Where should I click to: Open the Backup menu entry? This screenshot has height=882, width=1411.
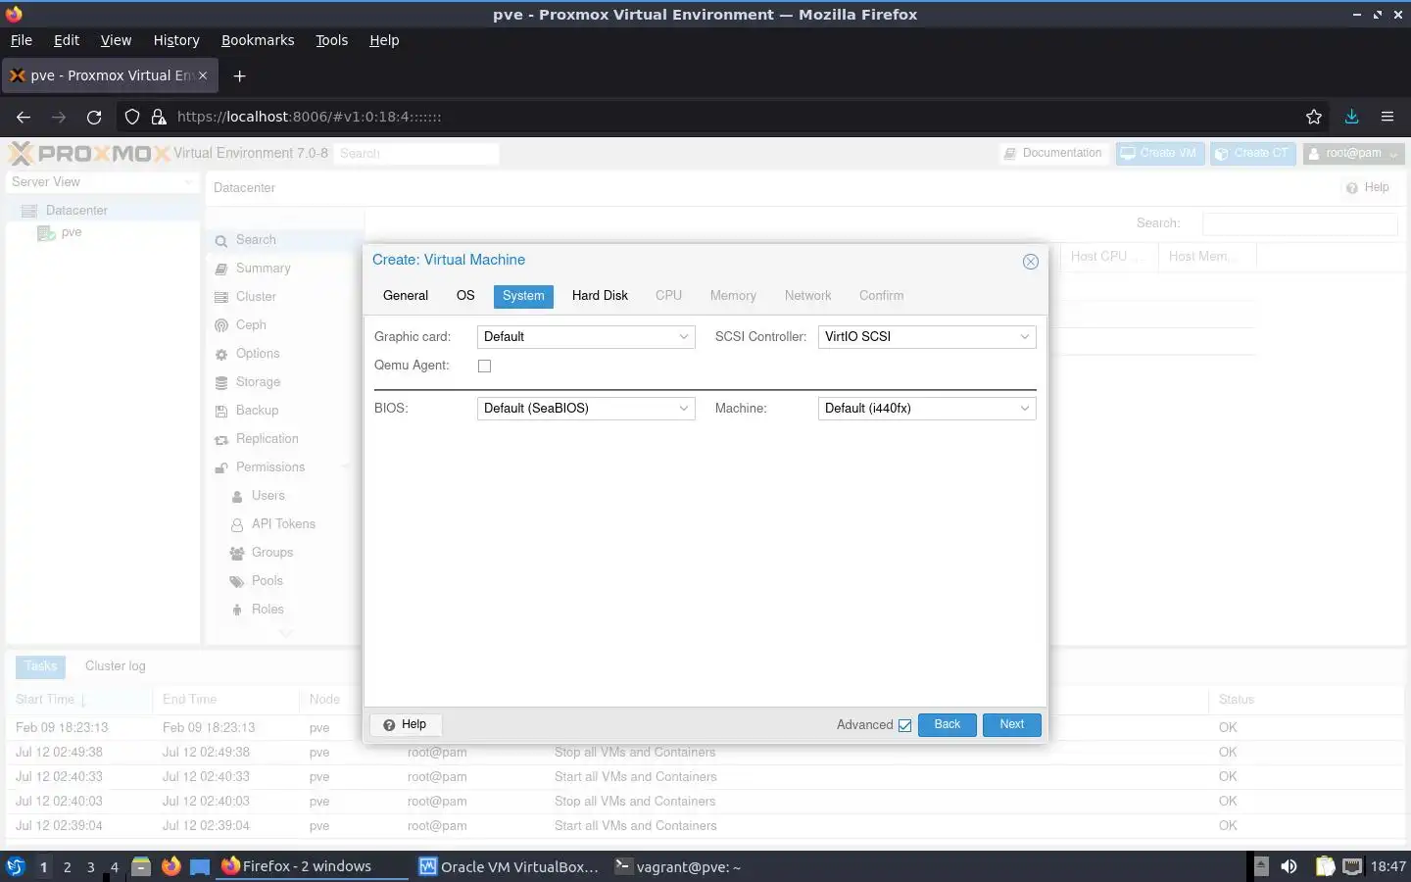click(257, 411)
